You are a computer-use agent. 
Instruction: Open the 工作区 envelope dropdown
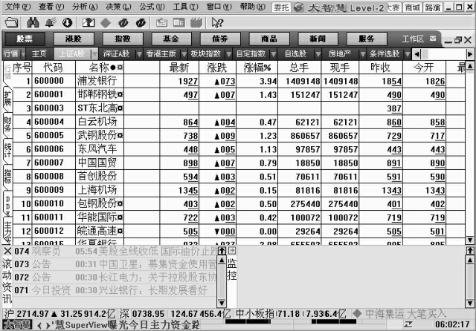tap(433, 39)
